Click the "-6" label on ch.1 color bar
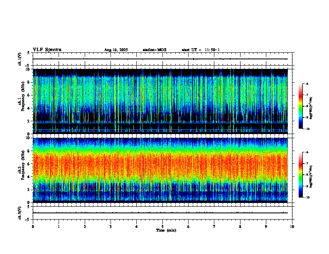The height and width of the screenshot is (254, 329). pyautogui.click(x=307, y=83)
